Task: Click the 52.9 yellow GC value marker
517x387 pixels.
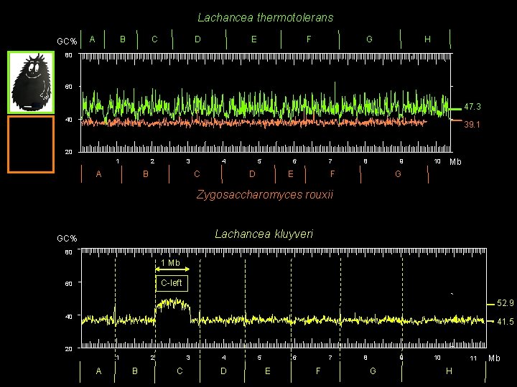Action: coord(505,303)
